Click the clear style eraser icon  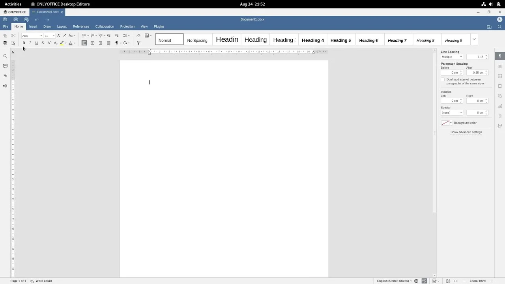tap(138, 35)
